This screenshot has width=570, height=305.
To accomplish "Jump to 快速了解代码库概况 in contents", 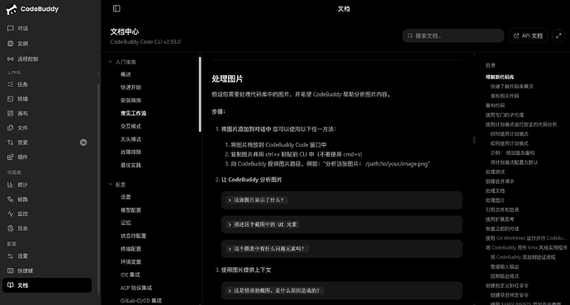I will coord(512,87).
